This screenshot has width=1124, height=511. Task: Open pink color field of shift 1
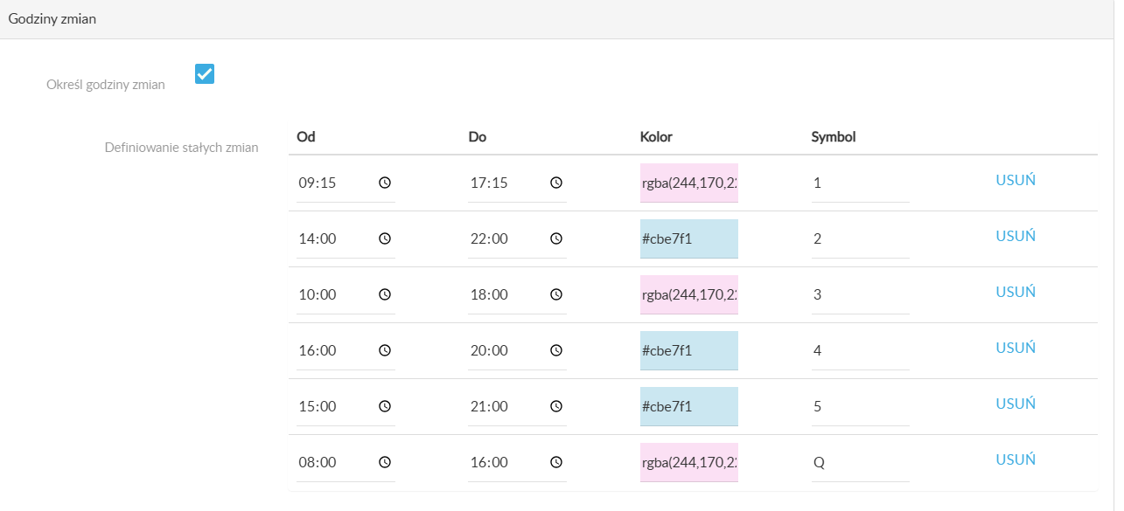coord(689,183)
